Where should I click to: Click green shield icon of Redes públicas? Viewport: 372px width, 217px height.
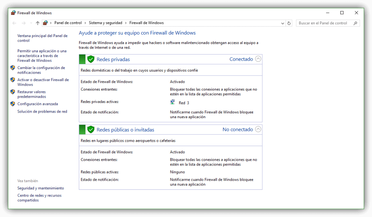pyautogui.click(x=91, y=129)
